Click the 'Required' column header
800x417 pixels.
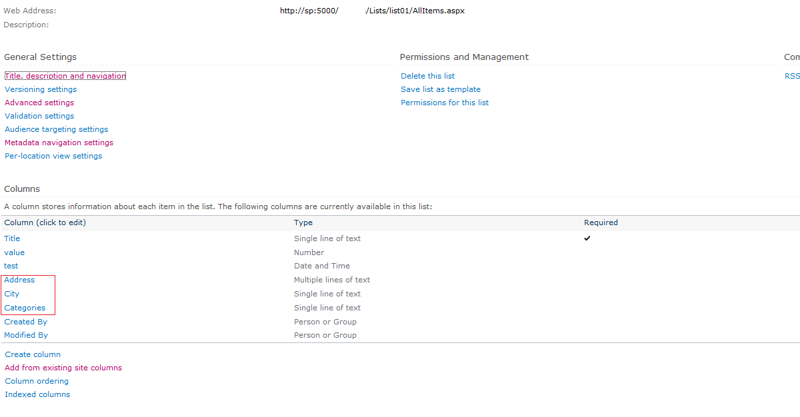click(601, 222)
